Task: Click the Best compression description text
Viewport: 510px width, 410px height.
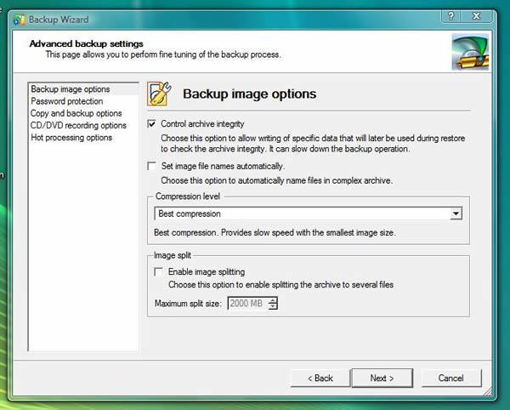Action: pos(275,233)
